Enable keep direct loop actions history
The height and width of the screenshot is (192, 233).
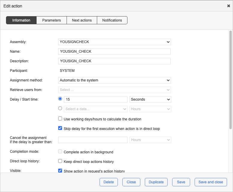pyautogui.click(x=60, y=161)
